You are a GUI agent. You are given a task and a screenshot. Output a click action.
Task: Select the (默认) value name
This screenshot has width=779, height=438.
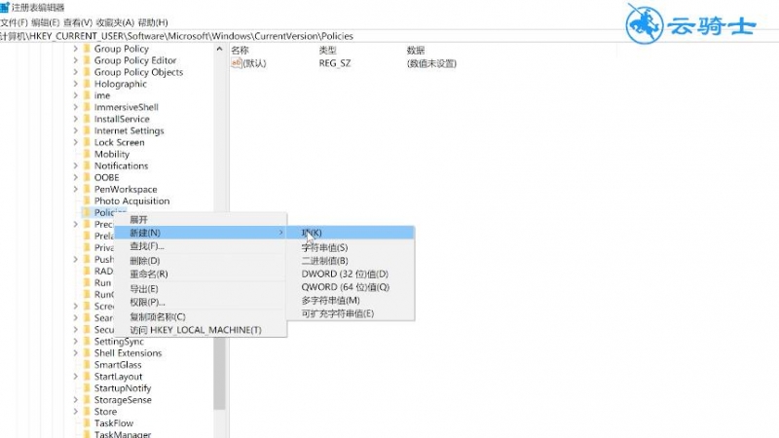(x=254, y=63)
